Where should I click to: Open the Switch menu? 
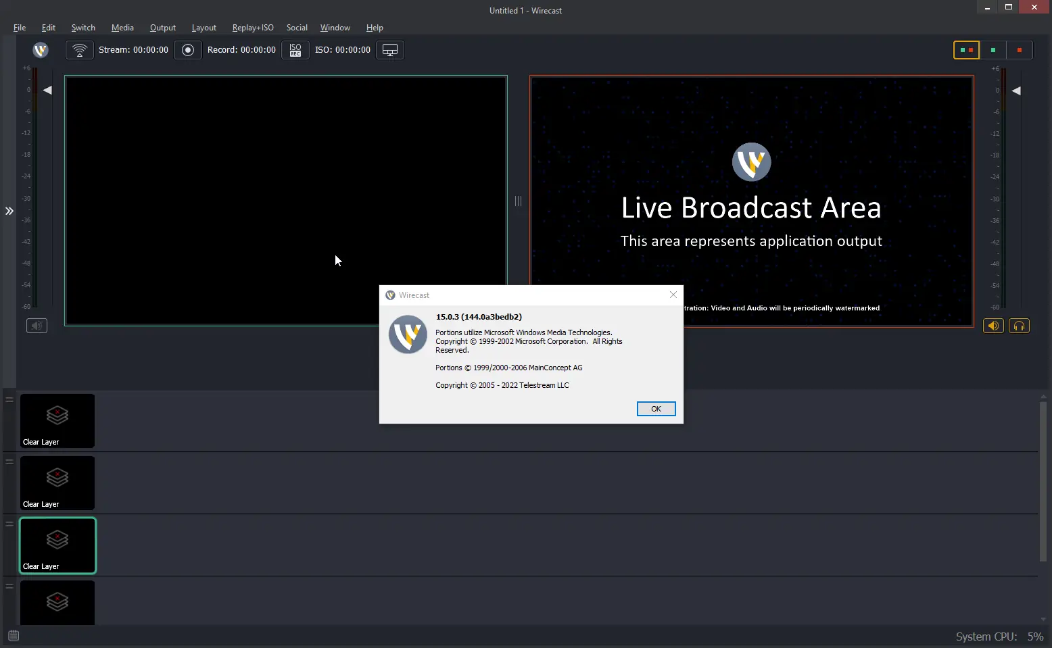point(83,28)
